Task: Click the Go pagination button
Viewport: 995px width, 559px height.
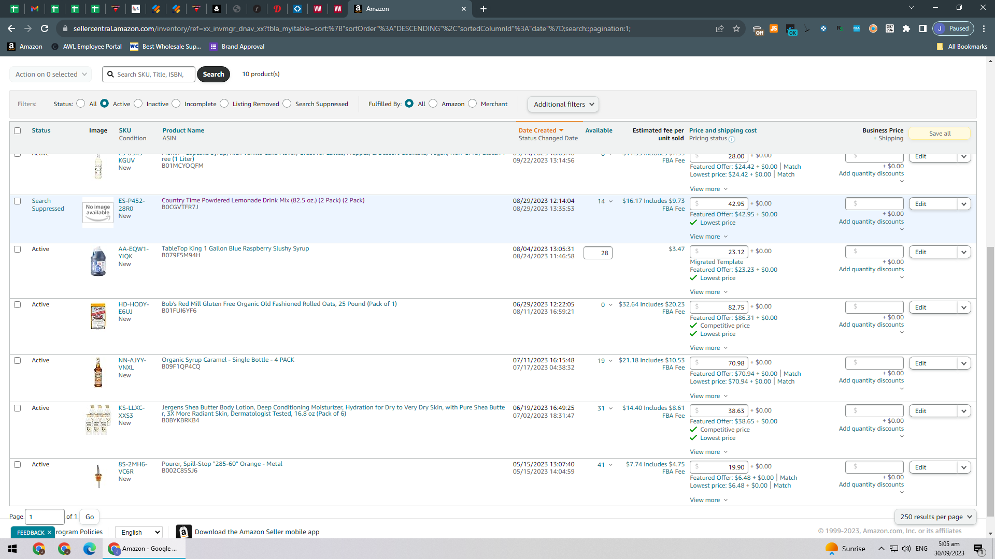Action: [x=90, y=517]
